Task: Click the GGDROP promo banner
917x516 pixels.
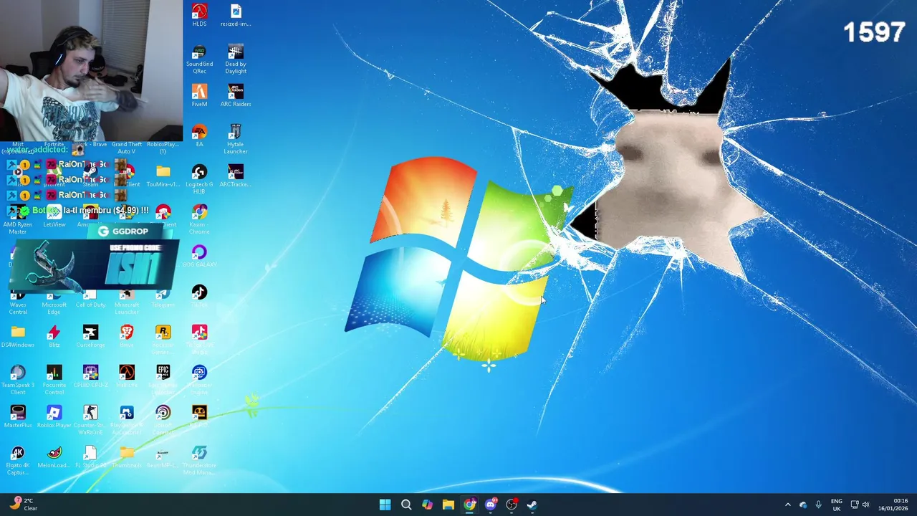Action: click(x=94, y=259)
